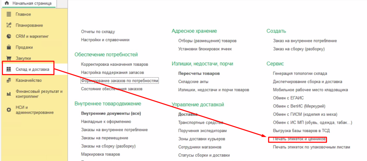Open Настройки и справочники
The image size is (367, 161).
click(x=105, y=40)
